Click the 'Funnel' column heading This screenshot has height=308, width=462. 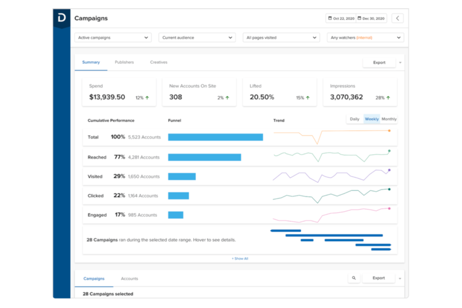coord(174,120)
